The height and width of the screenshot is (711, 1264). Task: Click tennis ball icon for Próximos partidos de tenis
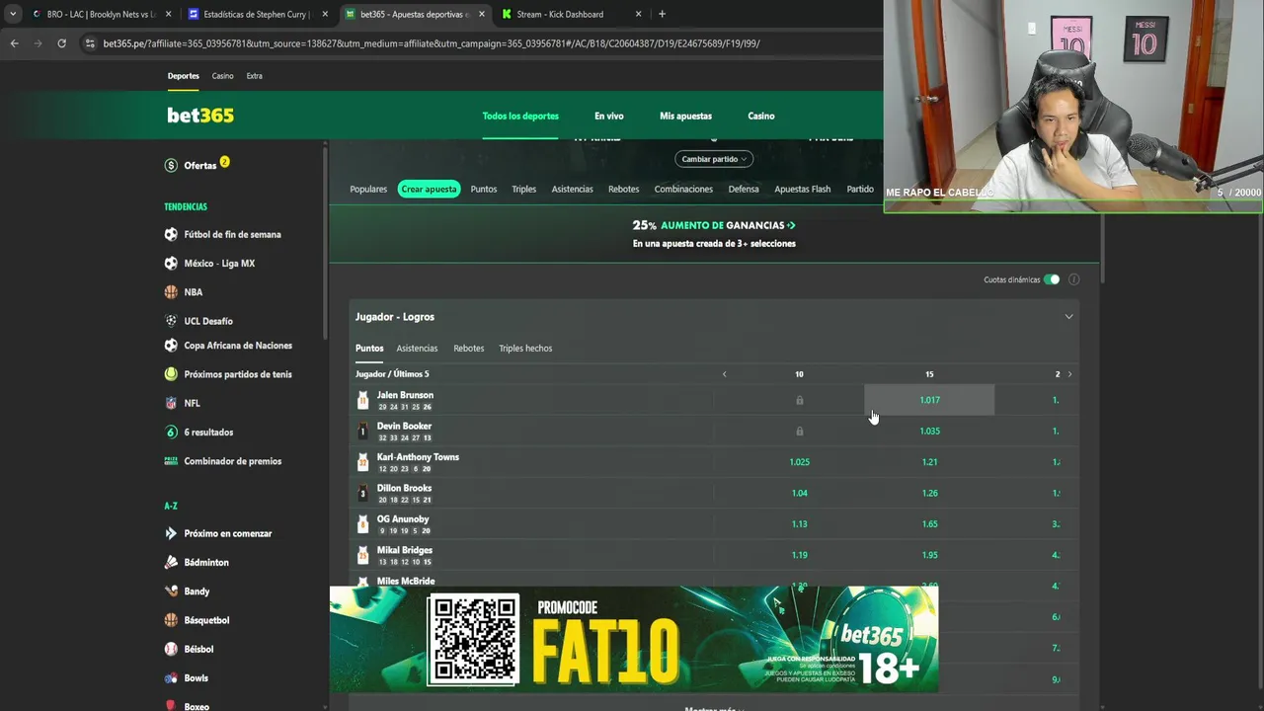pos(171,374)
